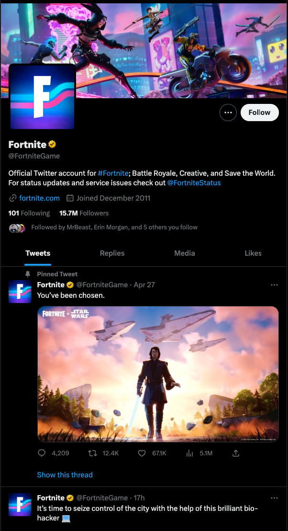Image resolution: width=288 pixels, height=531 pixels.
Task: Select the Likes tab
Action: pos(253,253)
